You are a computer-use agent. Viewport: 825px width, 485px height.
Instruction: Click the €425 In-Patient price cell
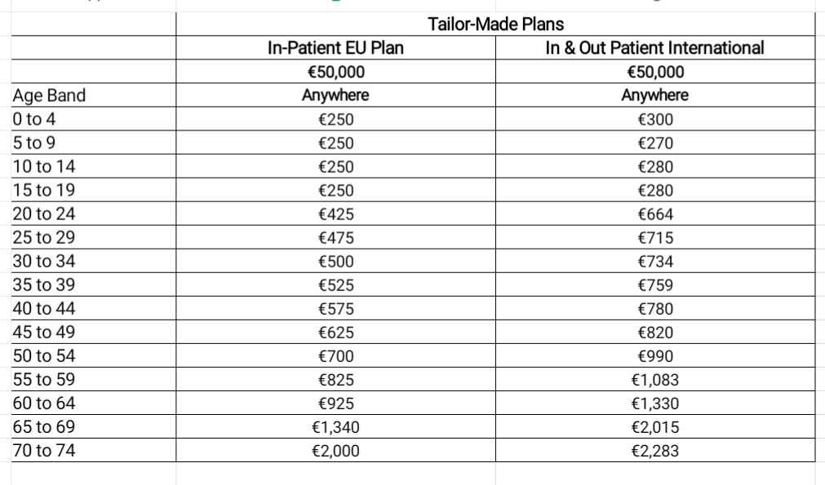point(335,214)
